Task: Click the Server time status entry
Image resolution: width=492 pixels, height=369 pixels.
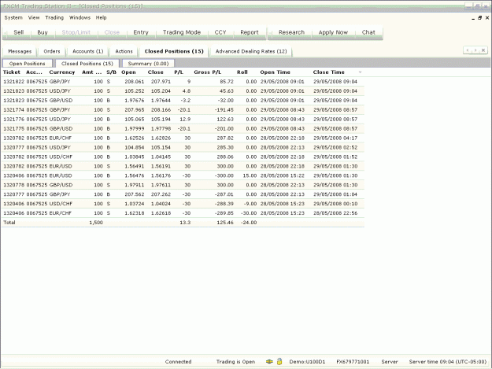Action: [448, 362]
